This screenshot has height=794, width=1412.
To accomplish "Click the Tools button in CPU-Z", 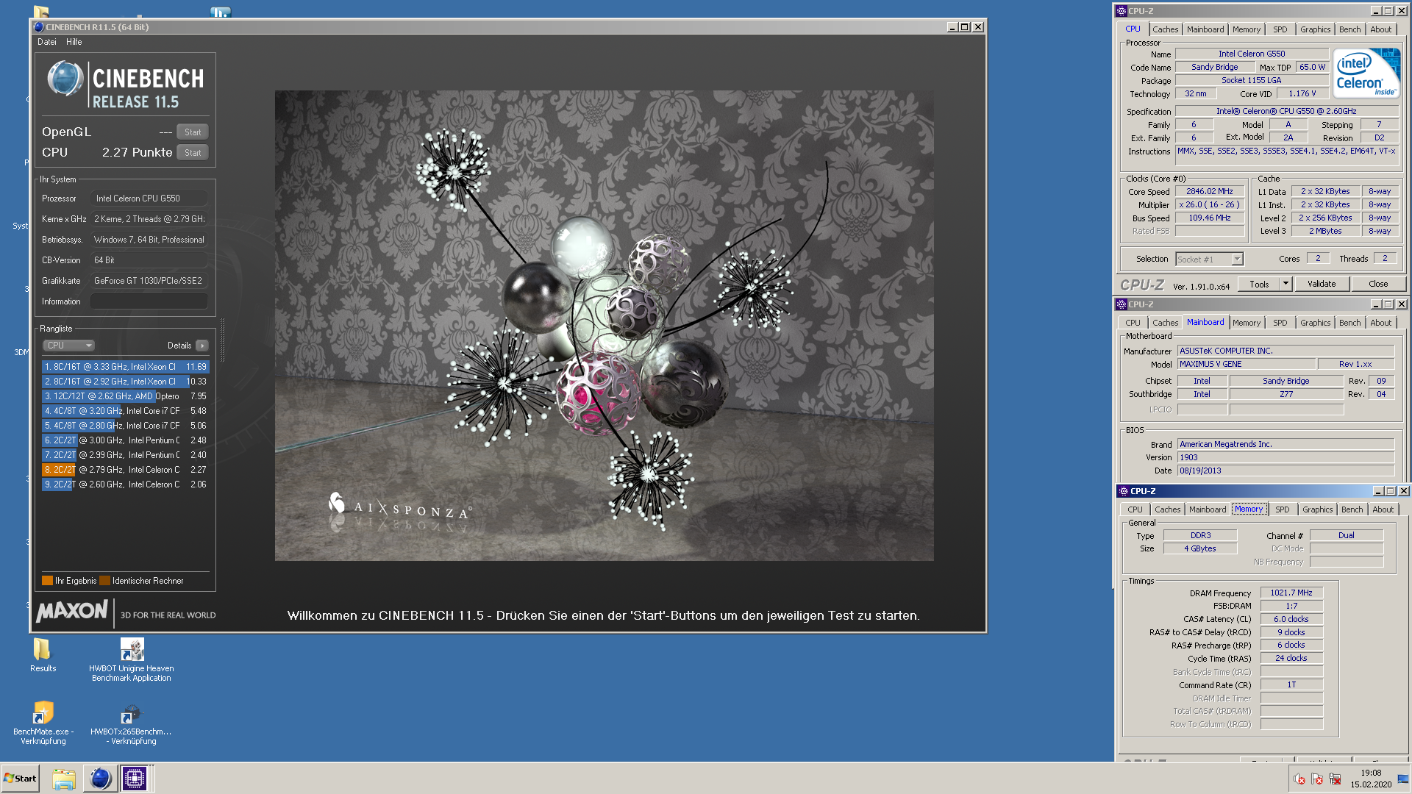I will tap(1259, 285).
